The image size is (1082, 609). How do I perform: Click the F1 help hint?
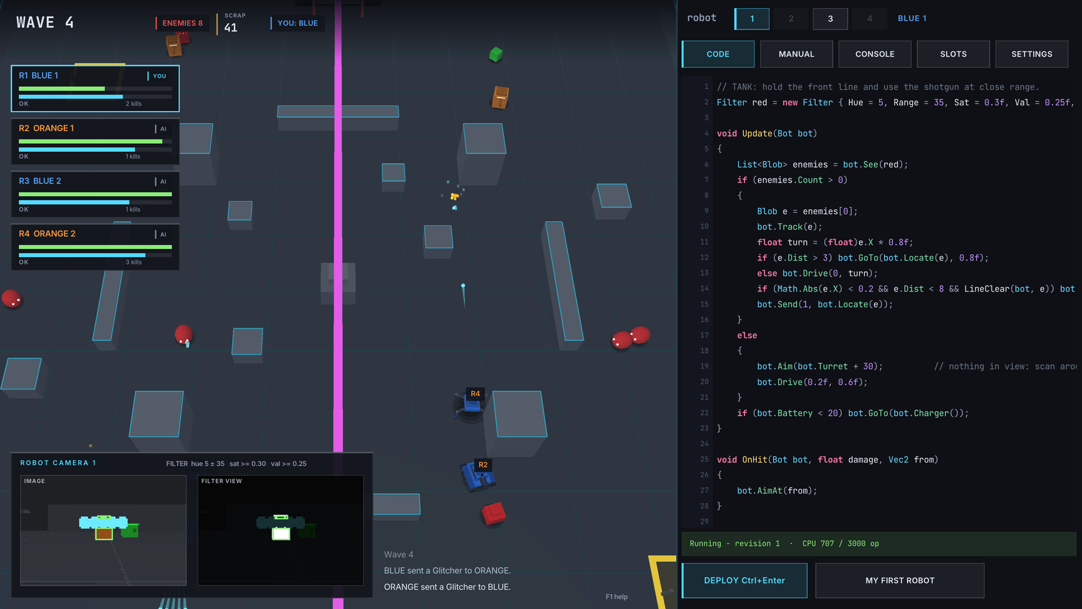(x=617, y=597)
